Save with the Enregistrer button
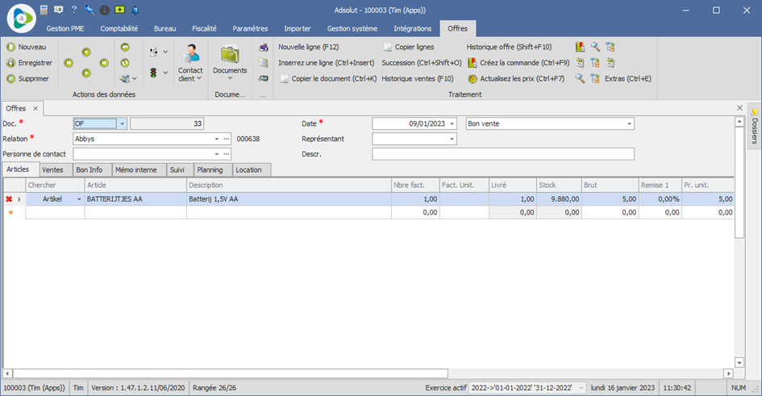 pyautogui.click(x=29, y=63)
